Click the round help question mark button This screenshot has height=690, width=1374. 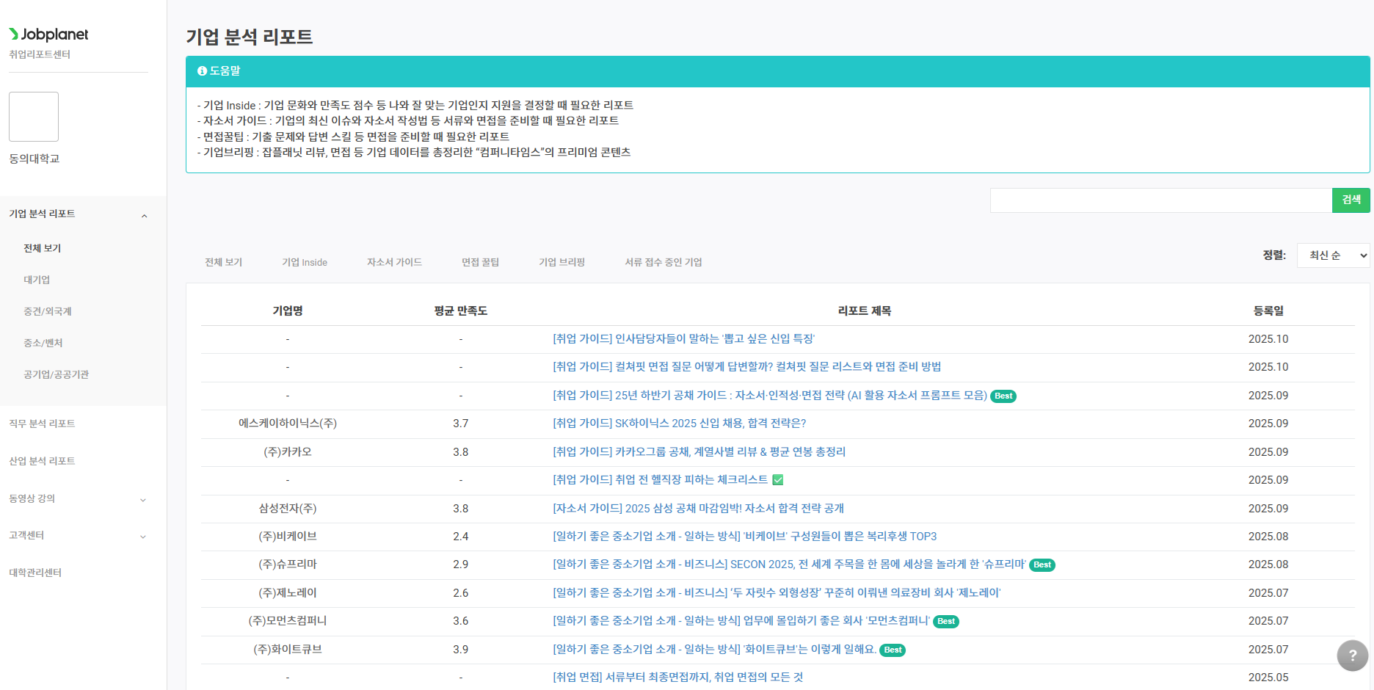(x=1352, y=655)
